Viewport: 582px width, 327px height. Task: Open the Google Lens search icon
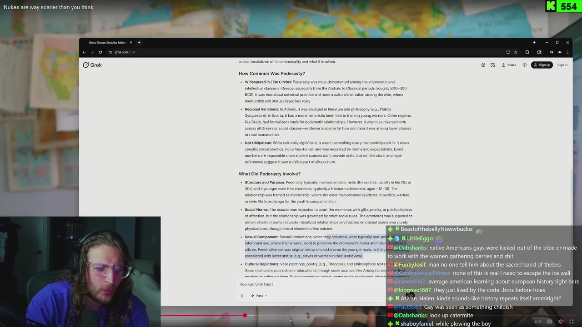pos(539,52)
